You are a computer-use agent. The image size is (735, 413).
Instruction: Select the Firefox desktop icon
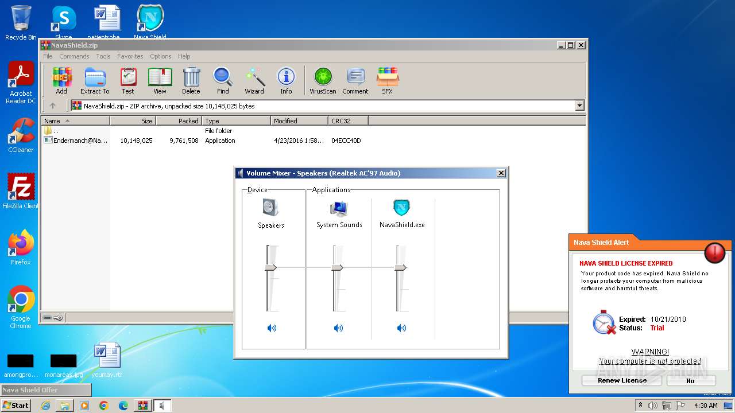(x=21, y=247)
